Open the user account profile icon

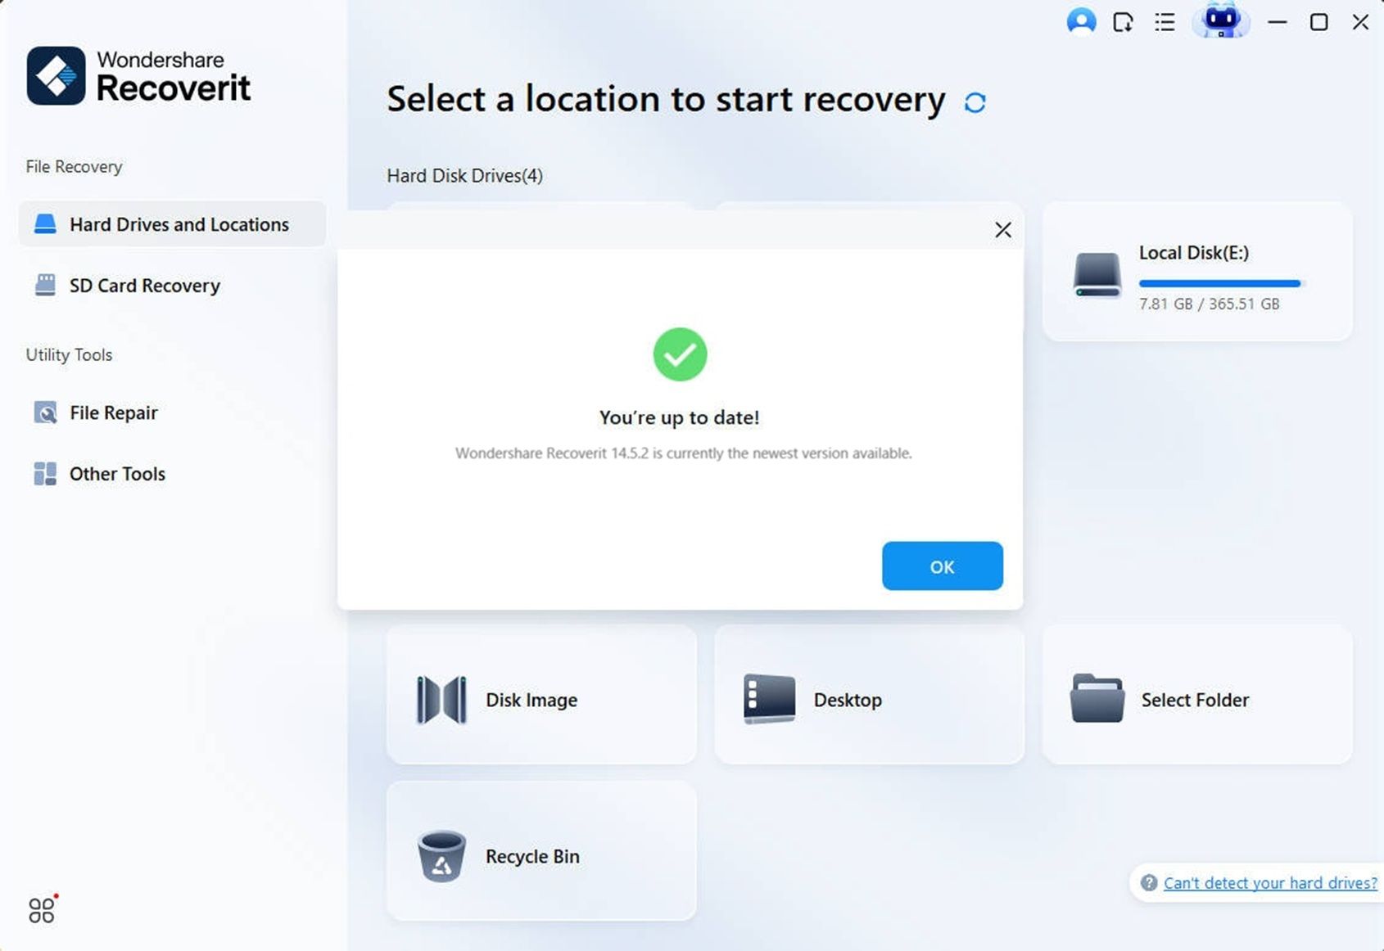coord(1081,22)
